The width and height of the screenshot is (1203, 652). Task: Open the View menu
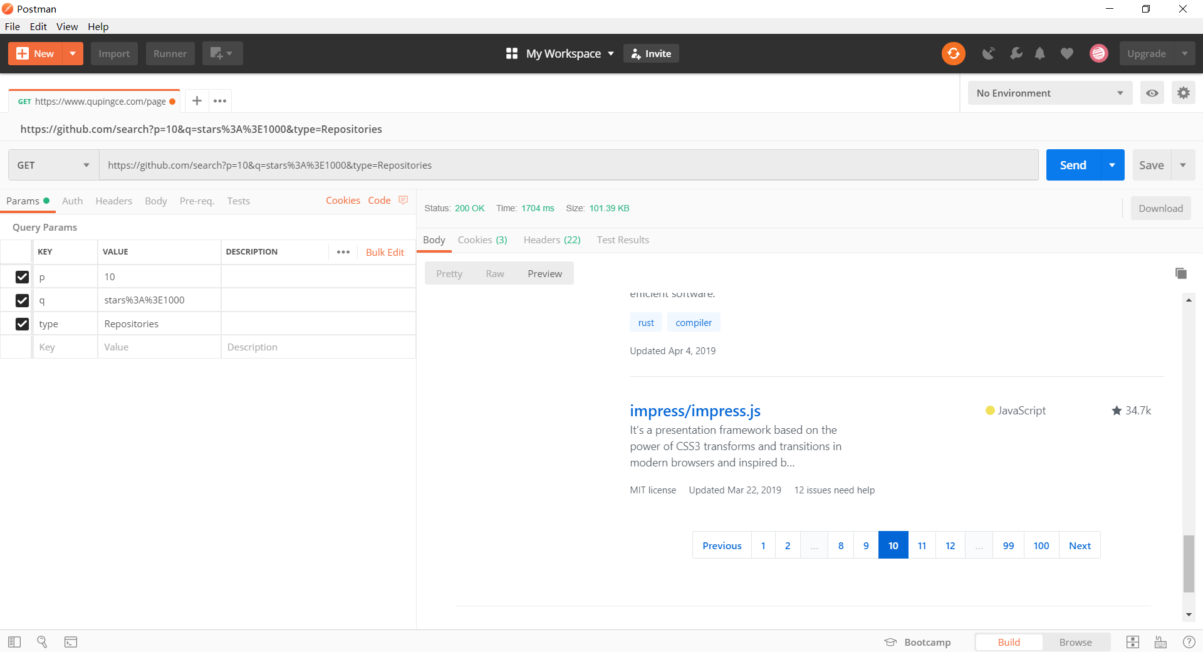67,26
